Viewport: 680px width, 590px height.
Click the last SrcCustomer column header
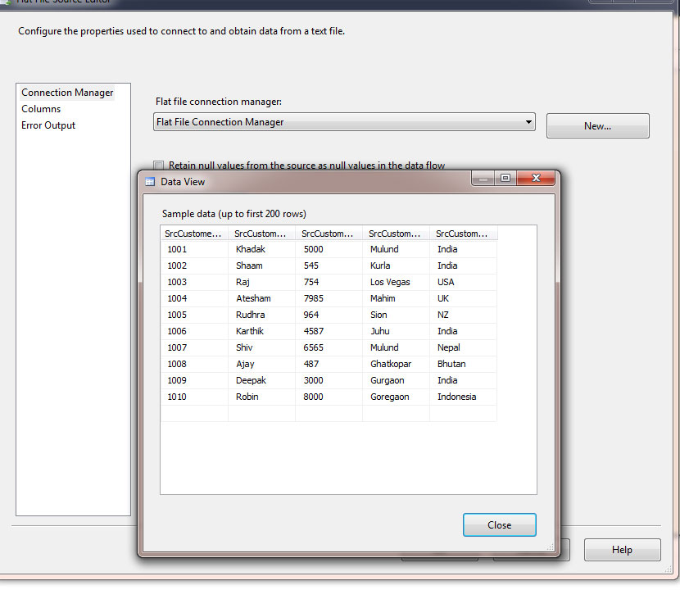point(462,233)
